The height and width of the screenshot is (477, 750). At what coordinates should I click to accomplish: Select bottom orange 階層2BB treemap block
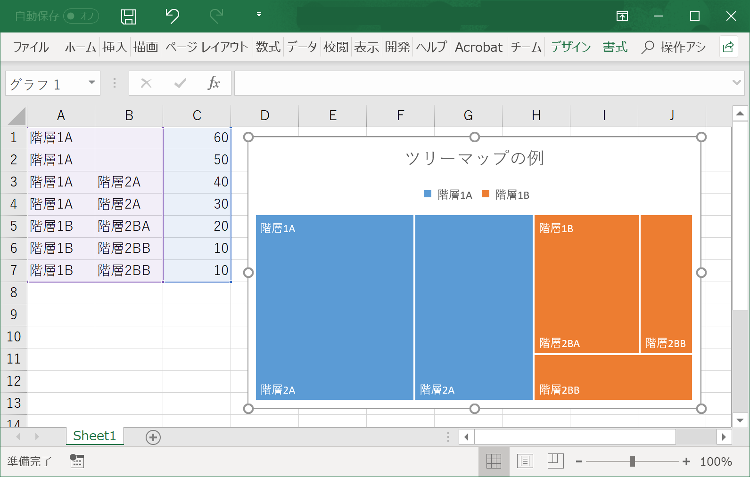tap(613, 378)
